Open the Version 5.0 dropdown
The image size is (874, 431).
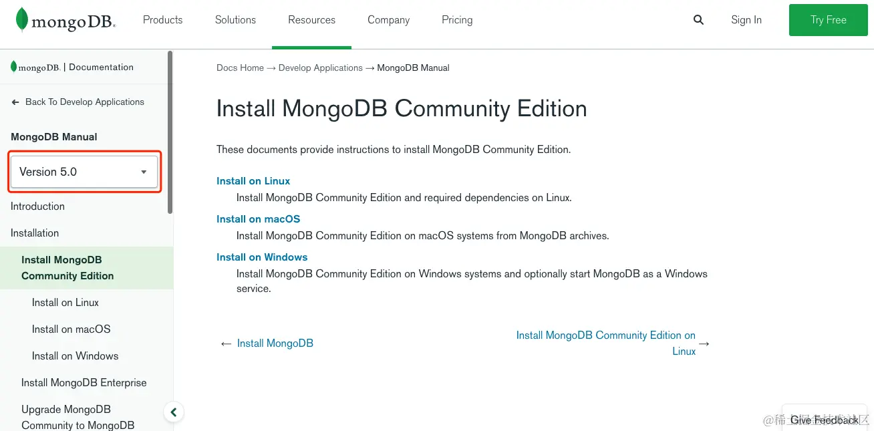click(84, 172)
